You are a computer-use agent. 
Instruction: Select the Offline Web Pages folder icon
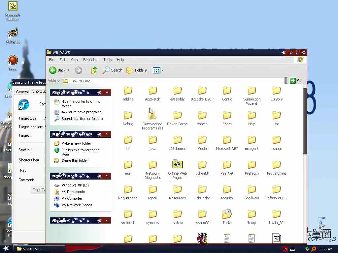pos(177,165)
